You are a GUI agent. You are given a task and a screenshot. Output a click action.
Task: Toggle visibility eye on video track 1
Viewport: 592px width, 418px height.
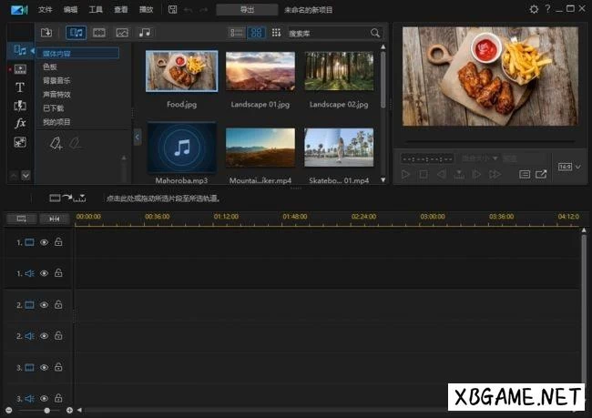click(x=44, y=242)
